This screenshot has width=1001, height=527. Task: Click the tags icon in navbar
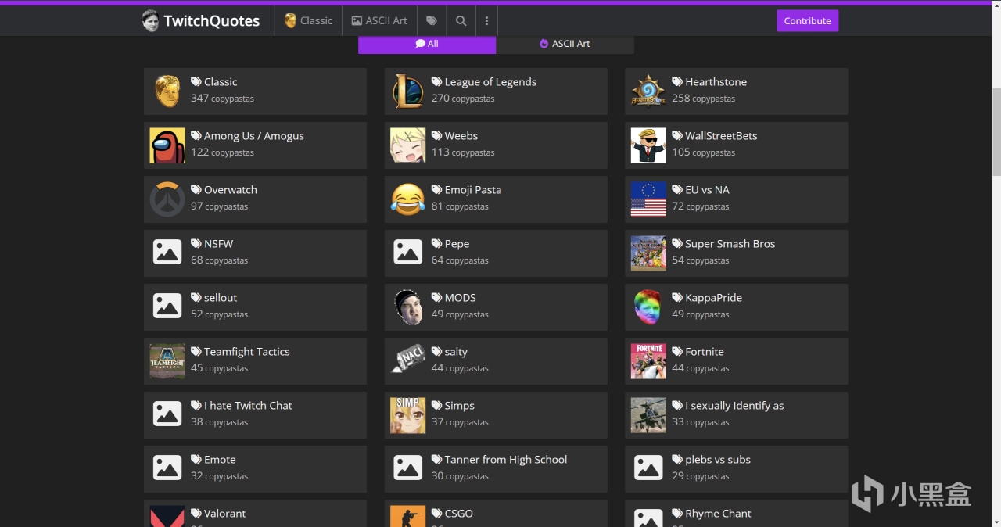click(432, 21)
